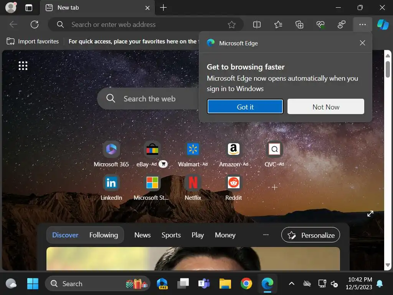Show hidden system tray icons
This screenshot has width=393, height=295.
pos(292,284)
